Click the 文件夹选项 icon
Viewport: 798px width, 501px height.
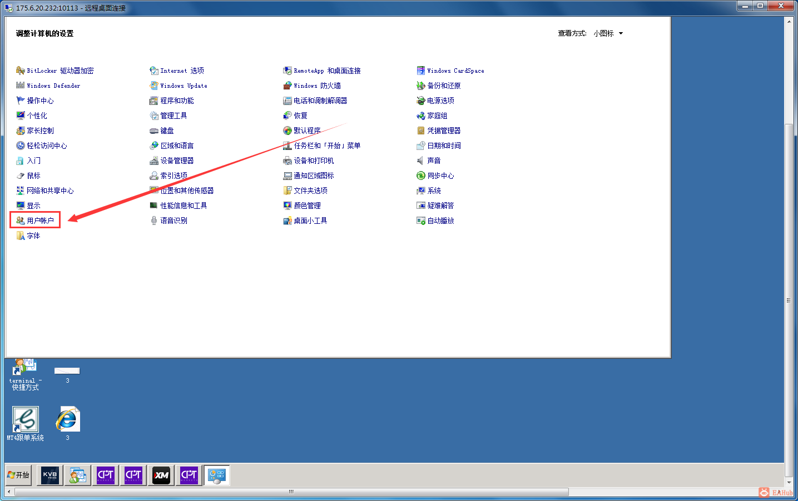coord(288,191)
